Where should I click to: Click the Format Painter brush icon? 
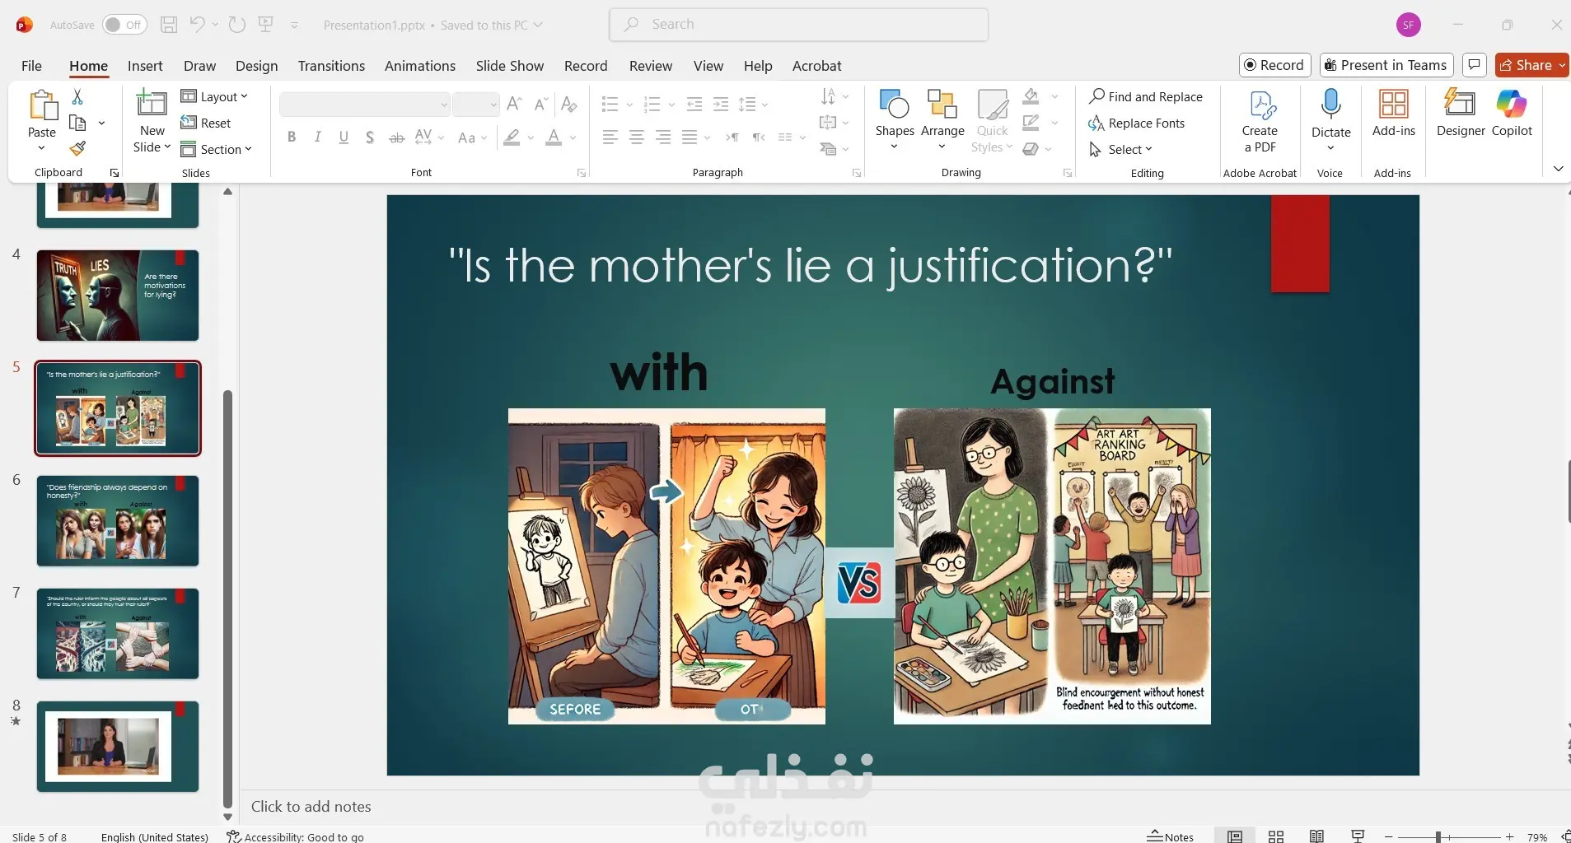click(77, 149)
